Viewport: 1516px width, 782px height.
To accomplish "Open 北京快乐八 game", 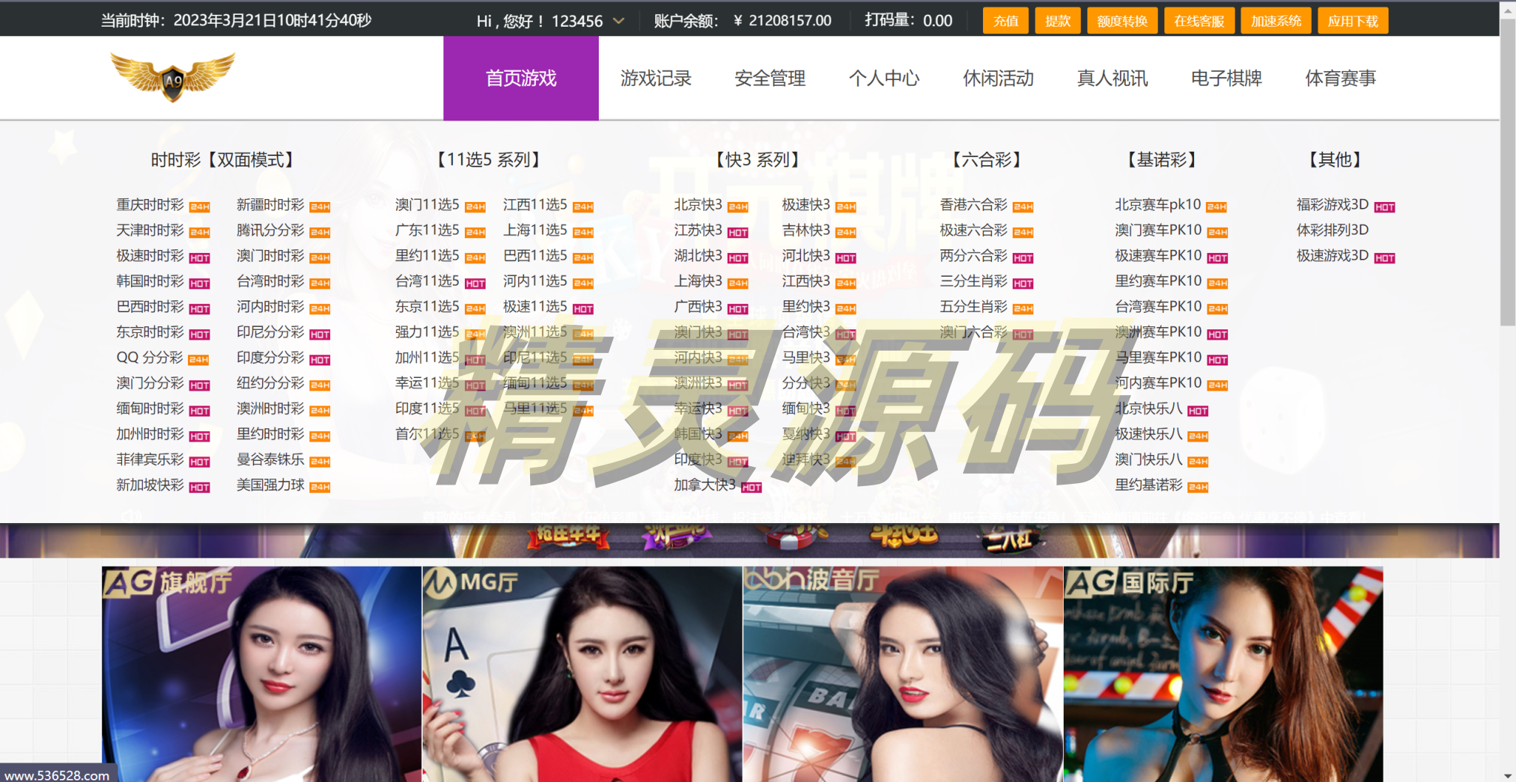I will [1149, 408].
